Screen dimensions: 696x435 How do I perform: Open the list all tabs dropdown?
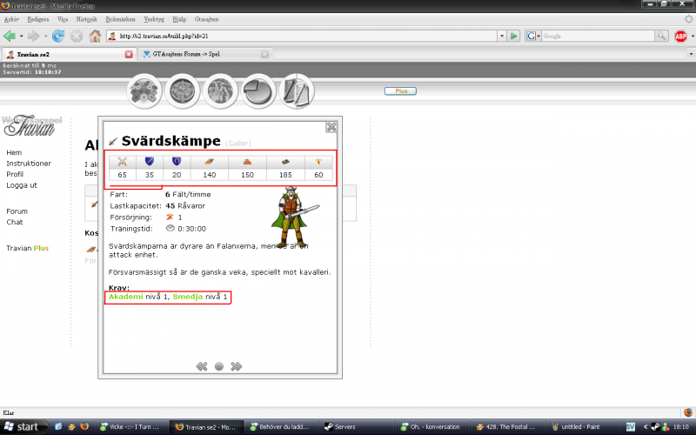691,54
